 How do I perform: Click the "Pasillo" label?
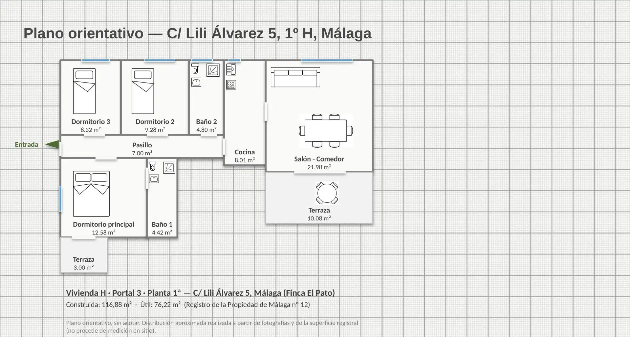(142, 145)
